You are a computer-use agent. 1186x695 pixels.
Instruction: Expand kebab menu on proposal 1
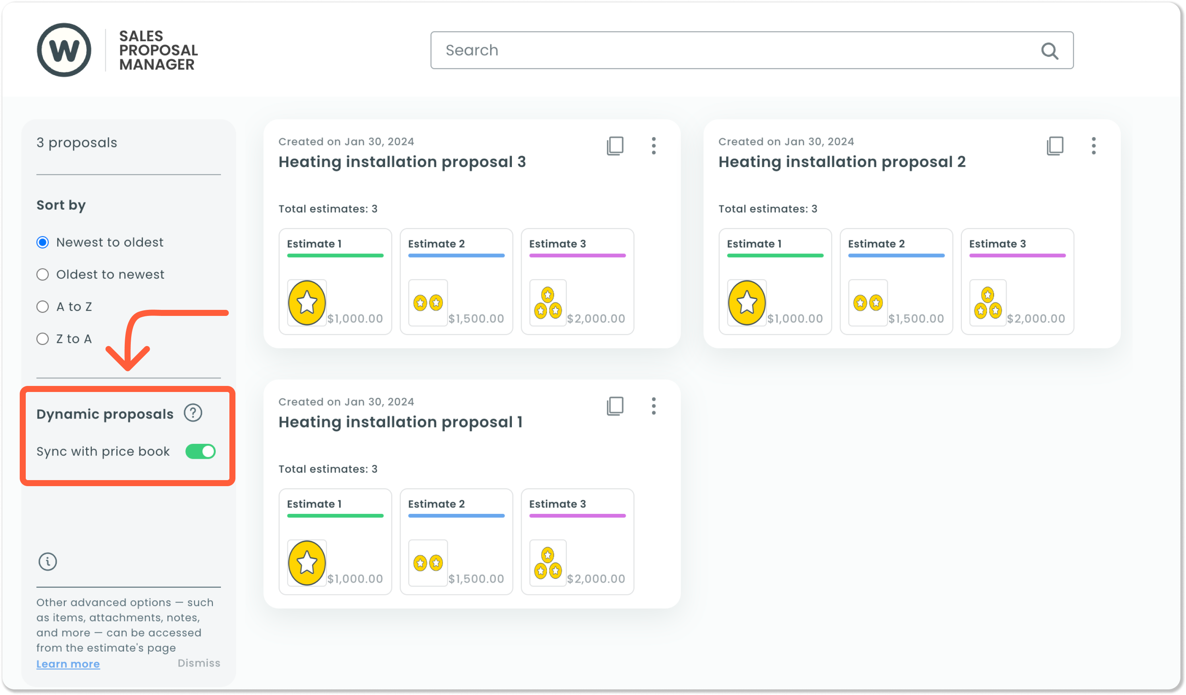coord(653,406)
